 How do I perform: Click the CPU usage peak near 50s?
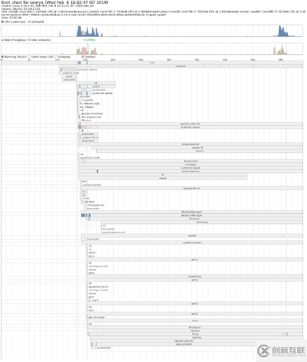(281, 31)
